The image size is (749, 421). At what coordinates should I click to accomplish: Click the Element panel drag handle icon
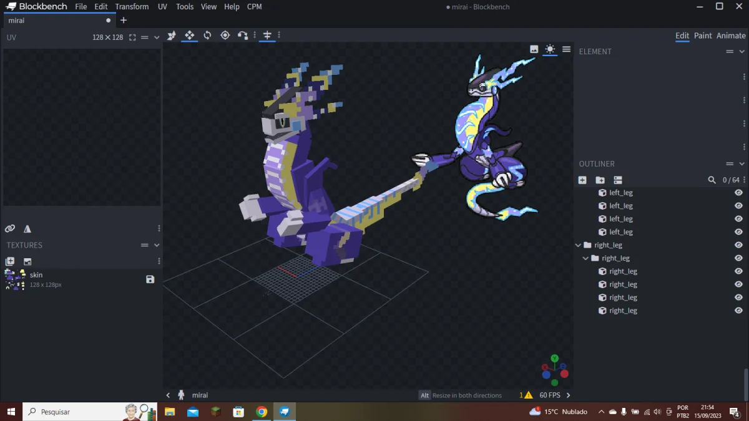(730, 52)
